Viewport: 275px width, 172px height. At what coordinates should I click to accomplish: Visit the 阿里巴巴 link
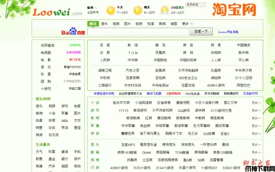pos(243,85)
